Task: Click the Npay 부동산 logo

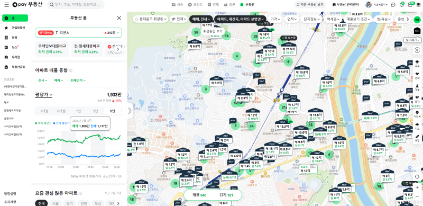Action: pos(28,5)
